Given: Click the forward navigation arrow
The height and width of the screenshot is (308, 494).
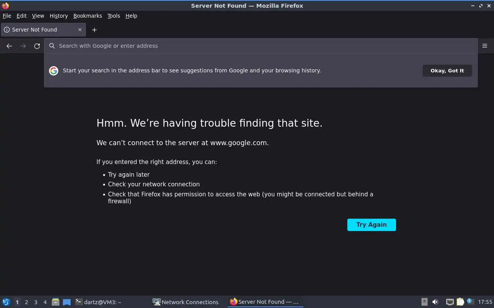Looking at the screenshot, I should (23, 46).
